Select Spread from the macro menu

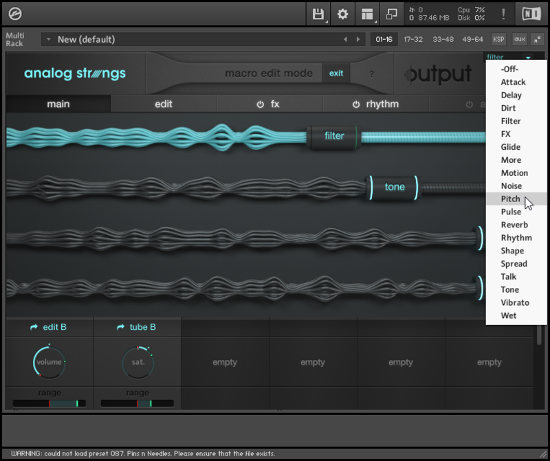[x=516, y=264]
